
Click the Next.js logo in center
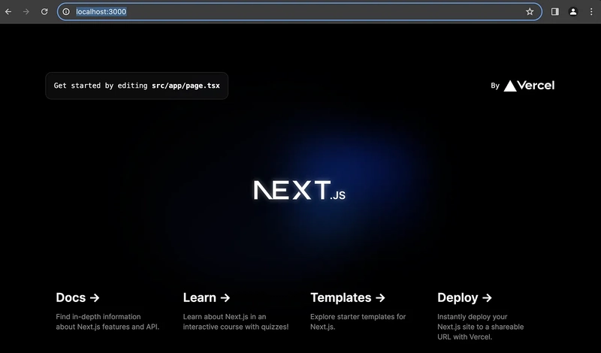(299, 190)
